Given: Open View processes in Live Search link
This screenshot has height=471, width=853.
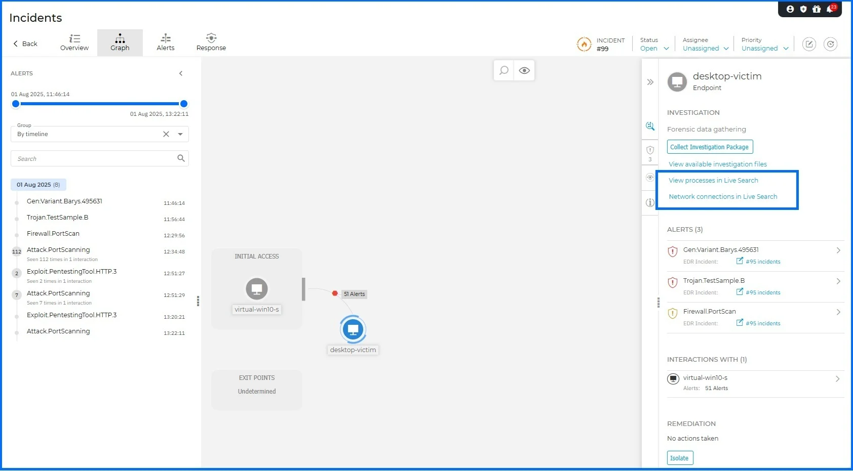Looking at the screenshot, I should tap(713, 181).
